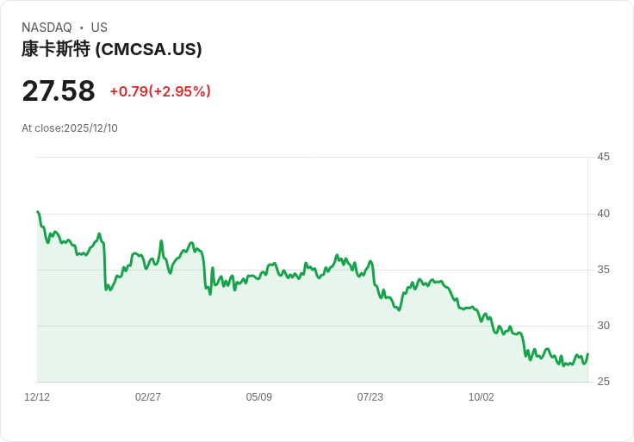Select the 25 price axis label
The width and height of the screenshot is (634, 442).
coord(604,382)
